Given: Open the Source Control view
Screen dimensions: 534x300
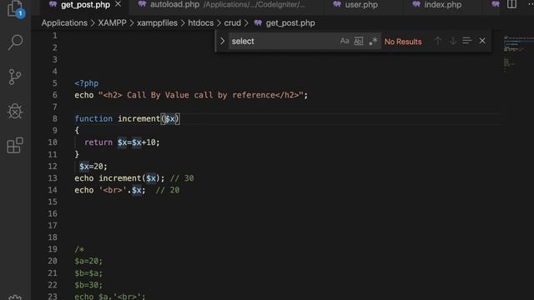Looking at the screenshot, I should 15,77.
